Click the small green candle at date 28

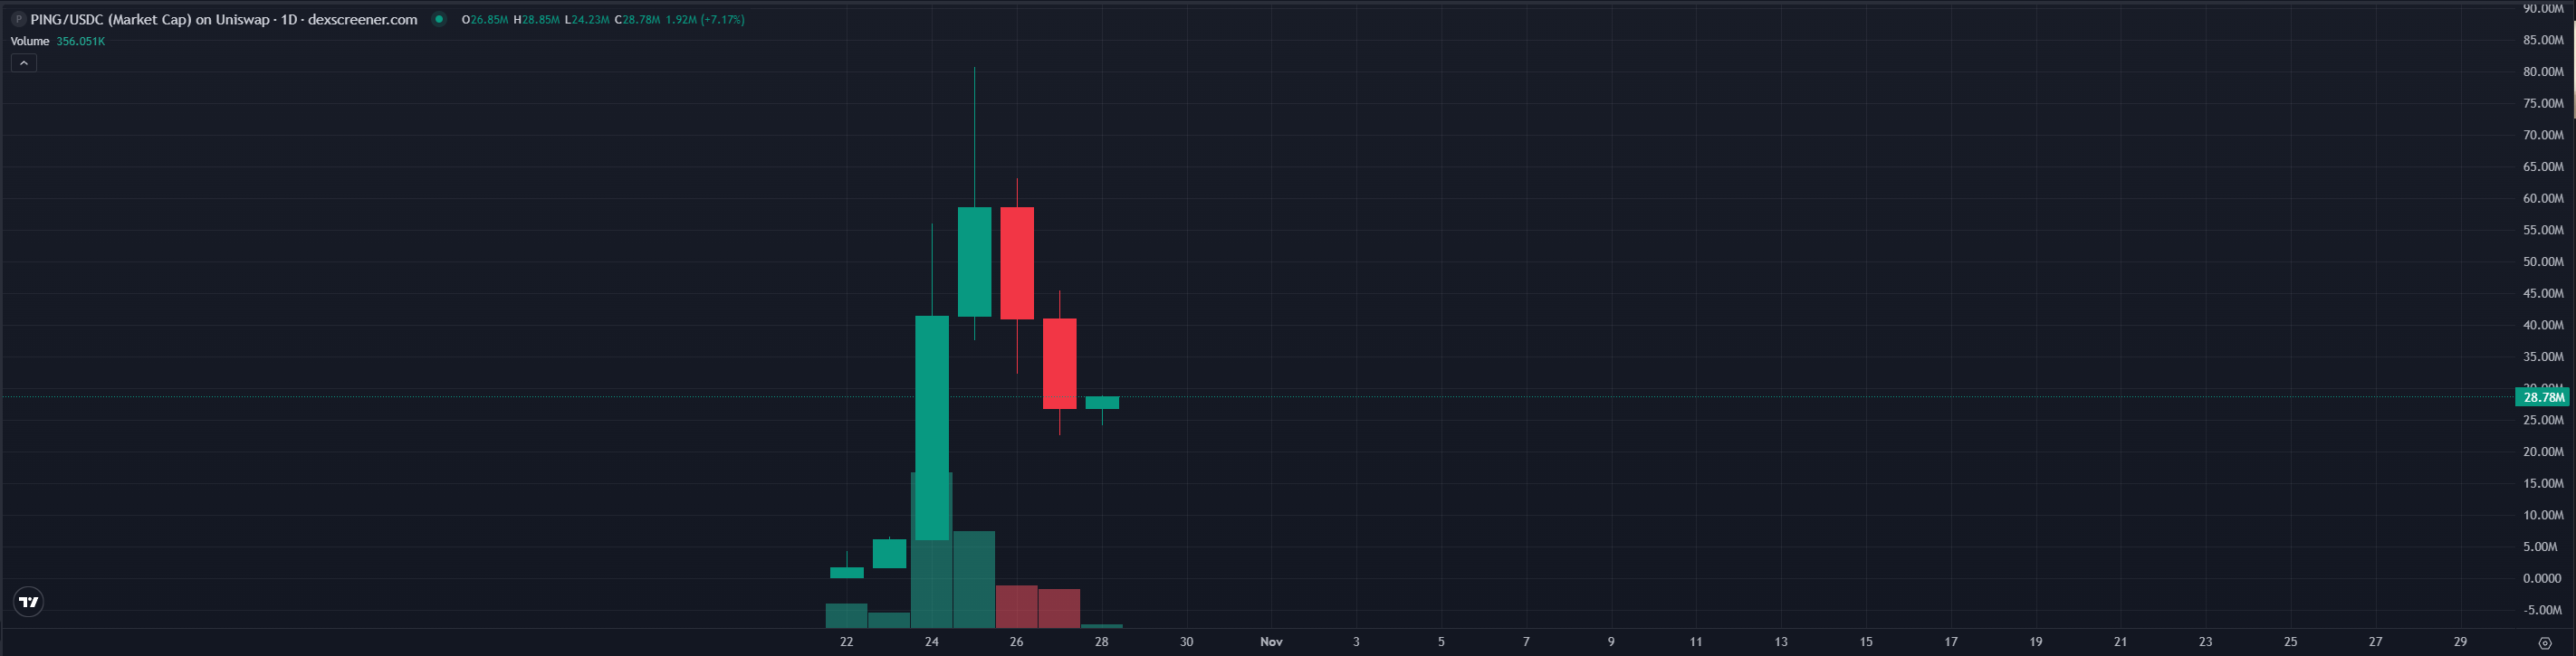(x=1102, y=403)
